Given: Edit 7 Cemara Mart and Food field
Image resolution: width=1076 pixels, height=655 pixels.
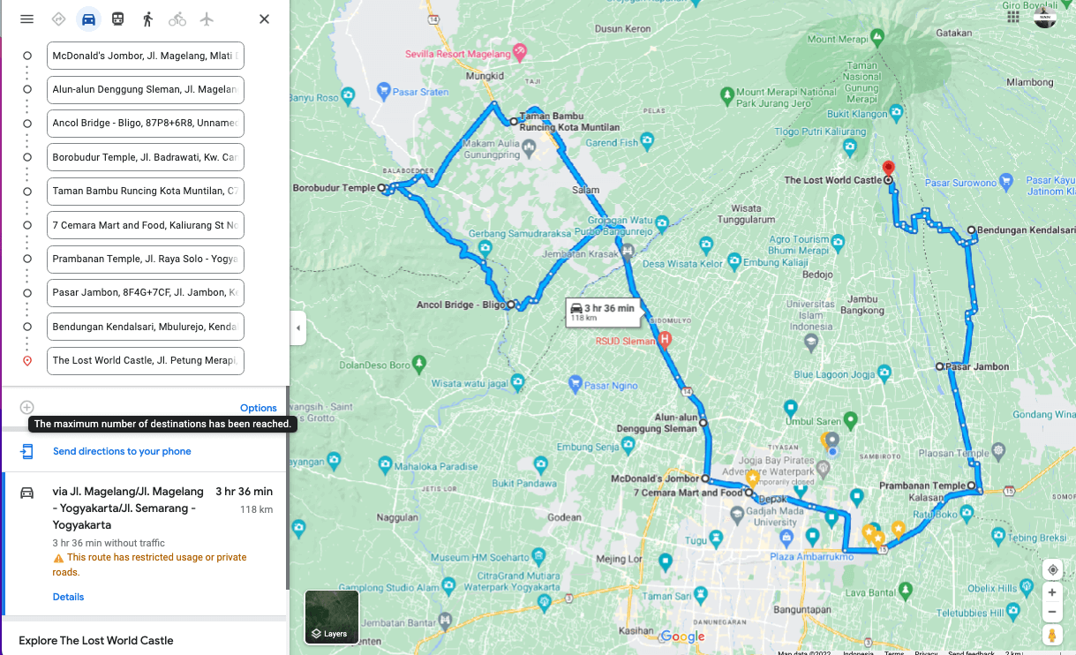Looking at the screenshot, I should (146, 225).
